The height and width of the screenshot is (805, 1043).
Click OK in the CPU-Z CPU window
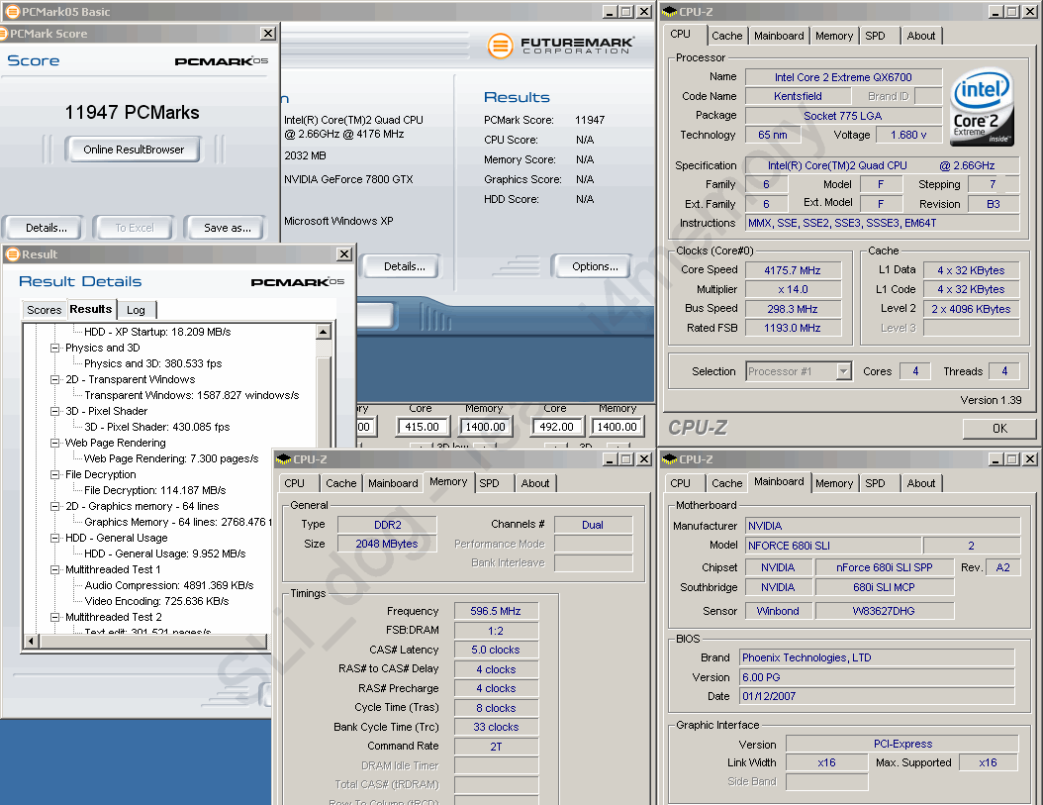[999, 428]
